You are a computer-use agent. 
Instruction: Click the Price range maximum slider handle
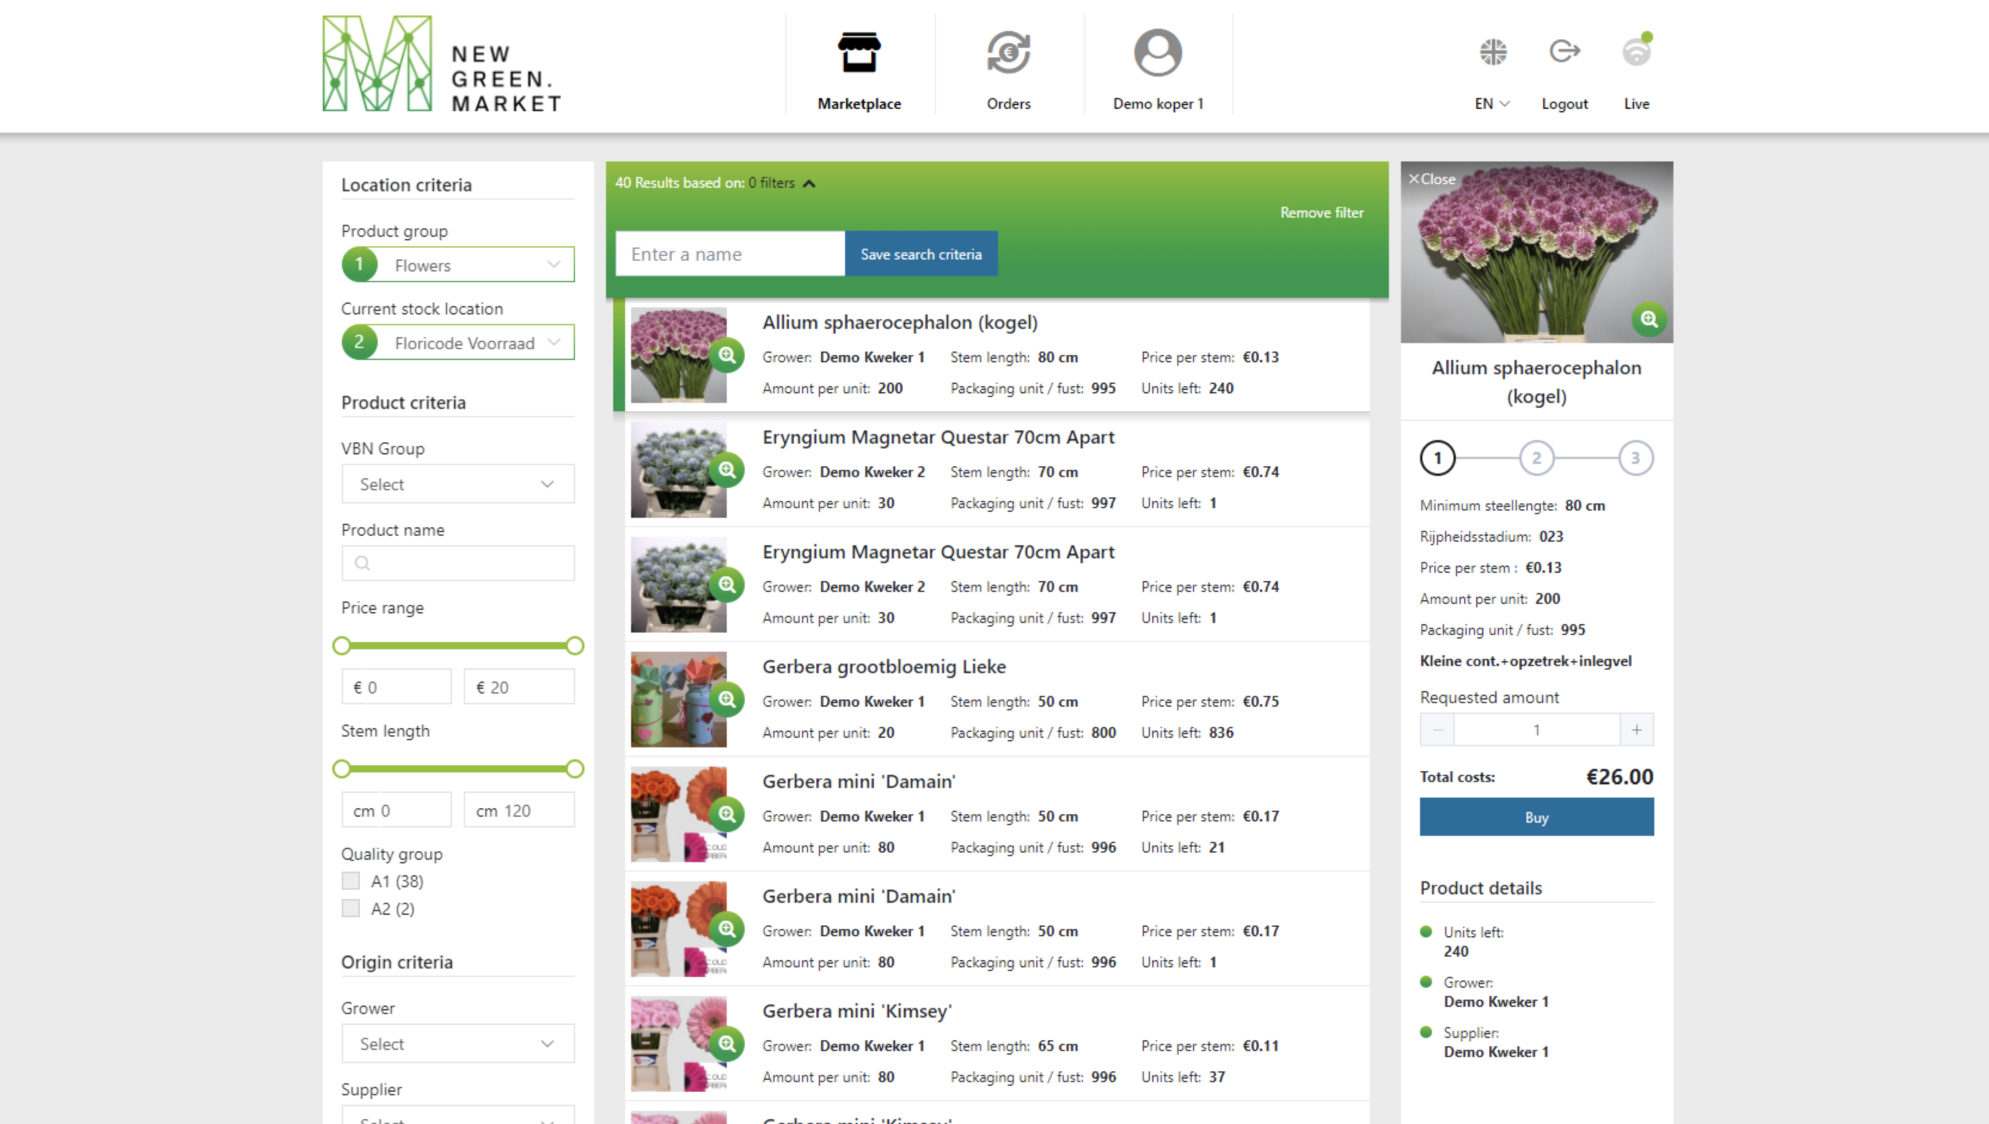[574, 646]
